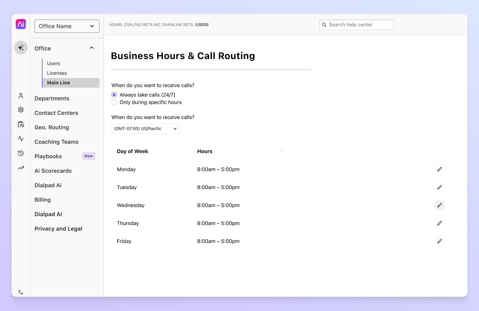
Task: Open the AI sparkle icon in sidebar
Action: point(21,48)
